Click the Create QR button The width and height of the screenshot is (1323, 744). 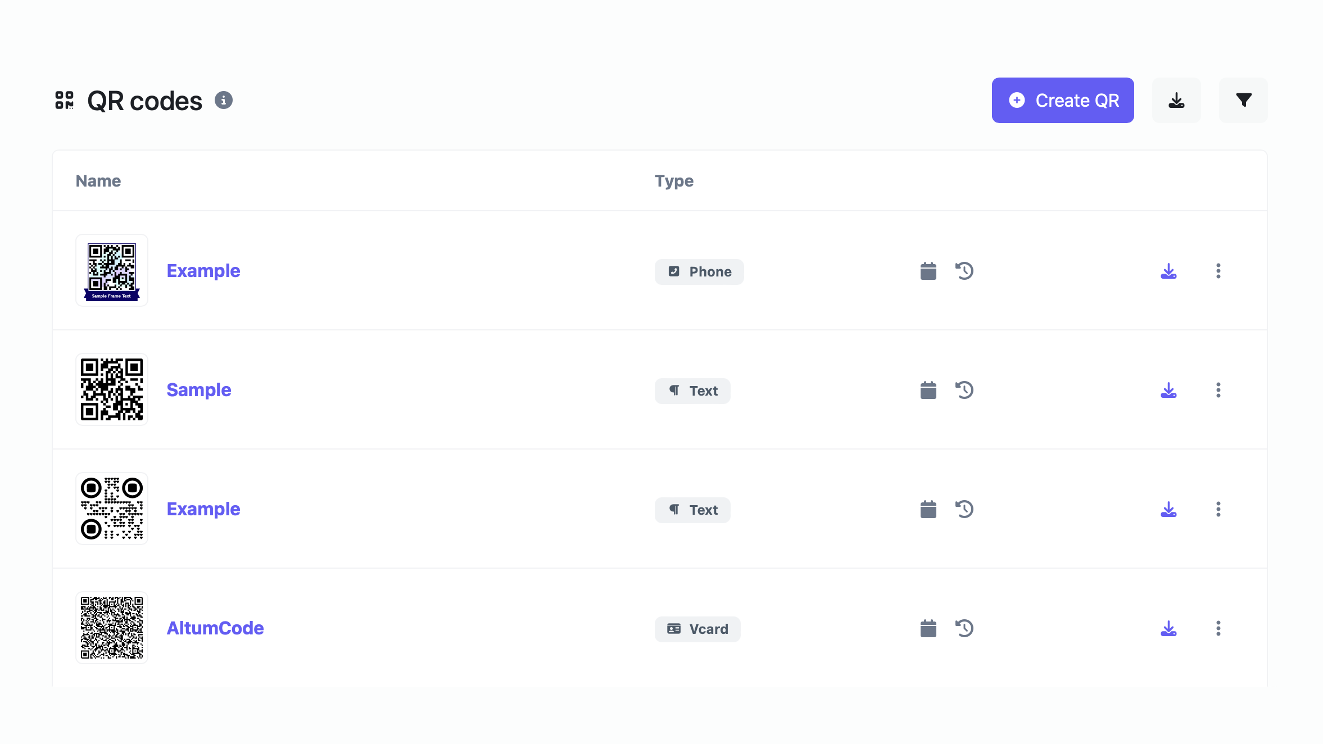point(1062,101)
